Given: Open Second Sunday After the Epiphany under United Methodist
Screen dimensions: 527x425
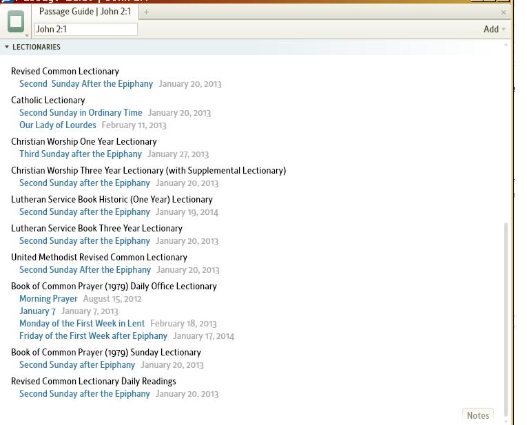Looking at the screenshot, I should 85,269.
